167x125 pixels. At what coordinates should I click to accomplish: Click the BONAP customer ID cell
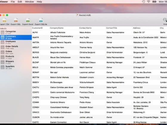click(x=36, y=72)
